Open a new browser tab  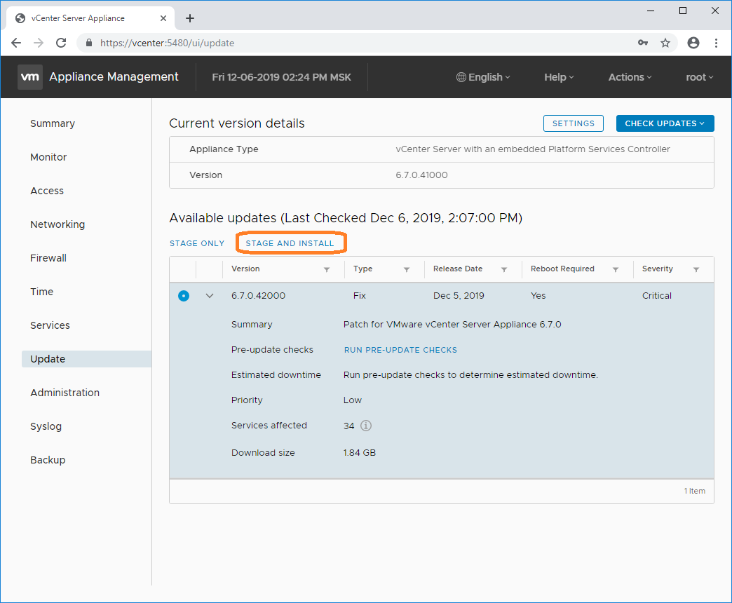[189, 18]
